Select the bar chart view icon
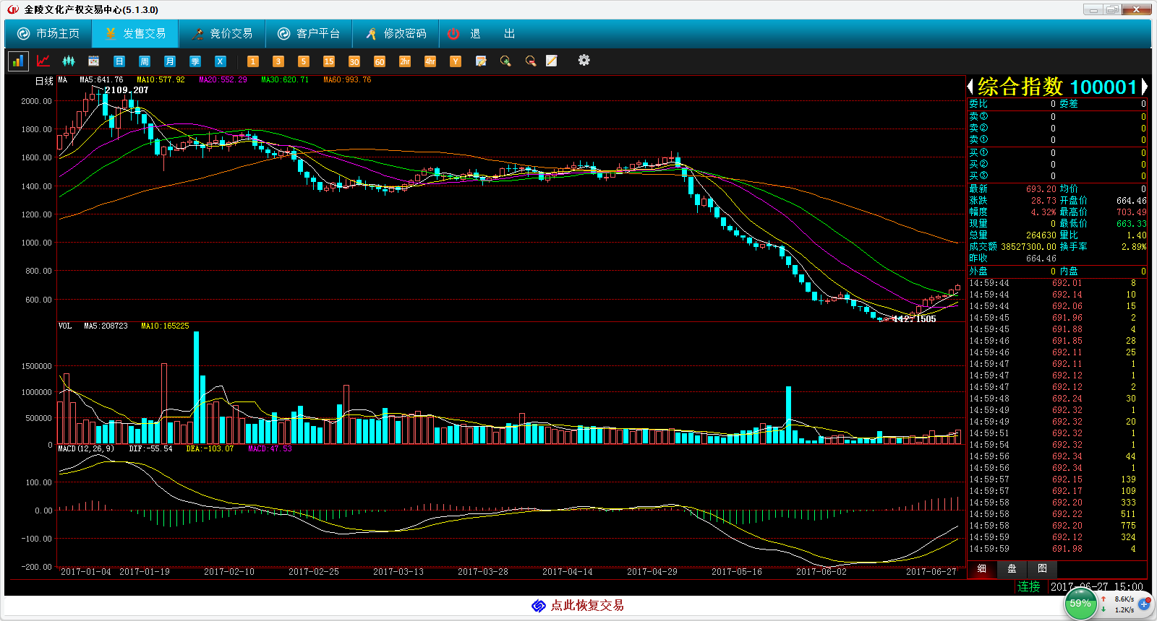The image size is (1157, 621). click(x=18, y=61)
